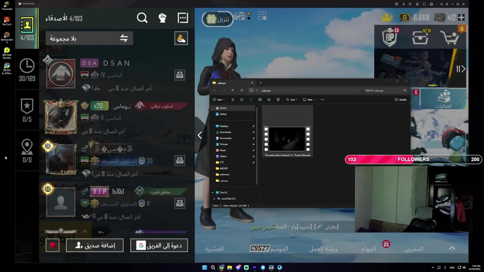Select the recent players clock tab
This screenshot has width=484, height=272.
(27, 70)
